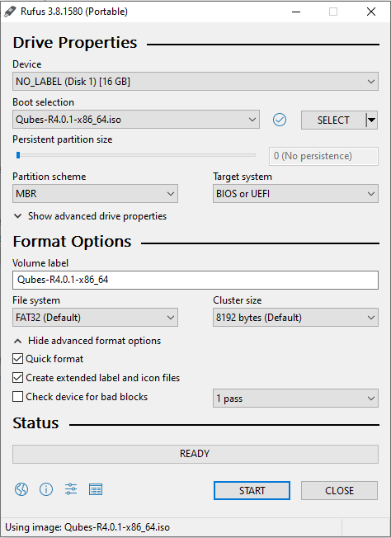Viewport: 391px width, 538px height.
Task: Click the SELECT image button
Action: [333, 120]
